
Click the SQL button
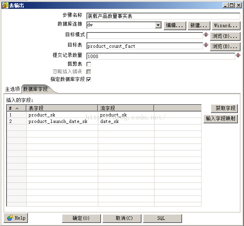pyautogui.click(x=163, y=218)
